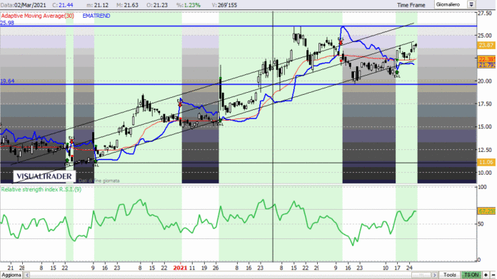Open the Tools button
497x279 pixels.
click(450, 275)
